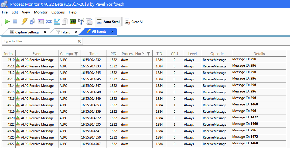Toggle the Auto Scroll button
The image size is (290, 148).
(108, 22)
